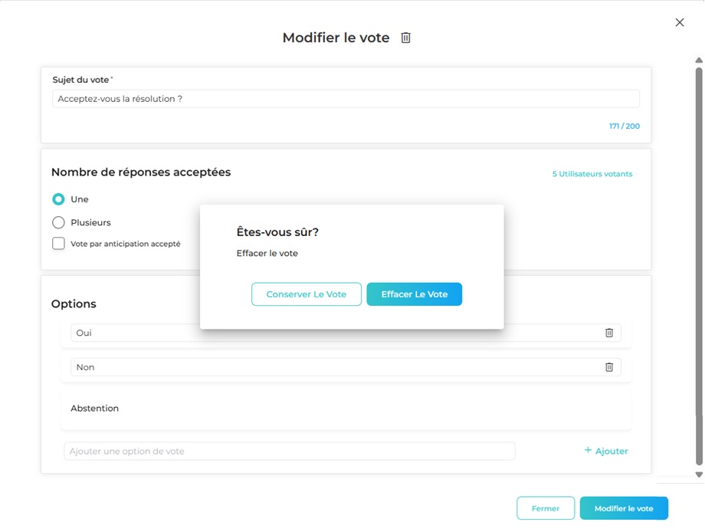Viewport: 705px width, 532px height.
Task: Focus the Sujet du vote text field
Action: tap(346, 99)
